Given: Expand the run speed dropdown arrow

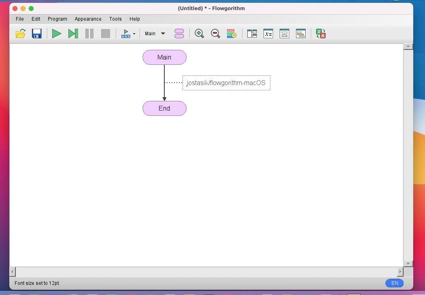Looking at the screenshot, I should pyautogui.click(x=134, y=34).
